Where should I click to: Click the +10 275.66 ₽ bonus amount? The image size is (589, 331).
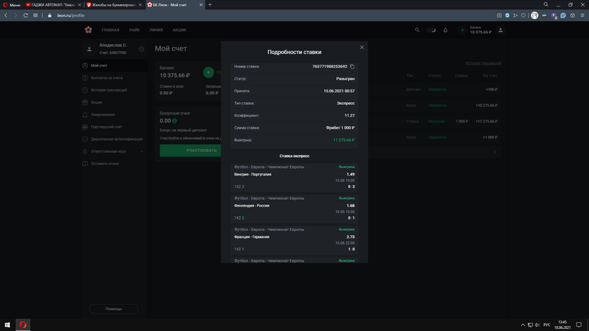pos(487,106)
